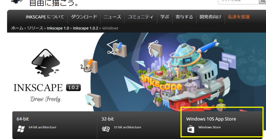Choose Windows 10S App Store option

(x=222, y=125)
